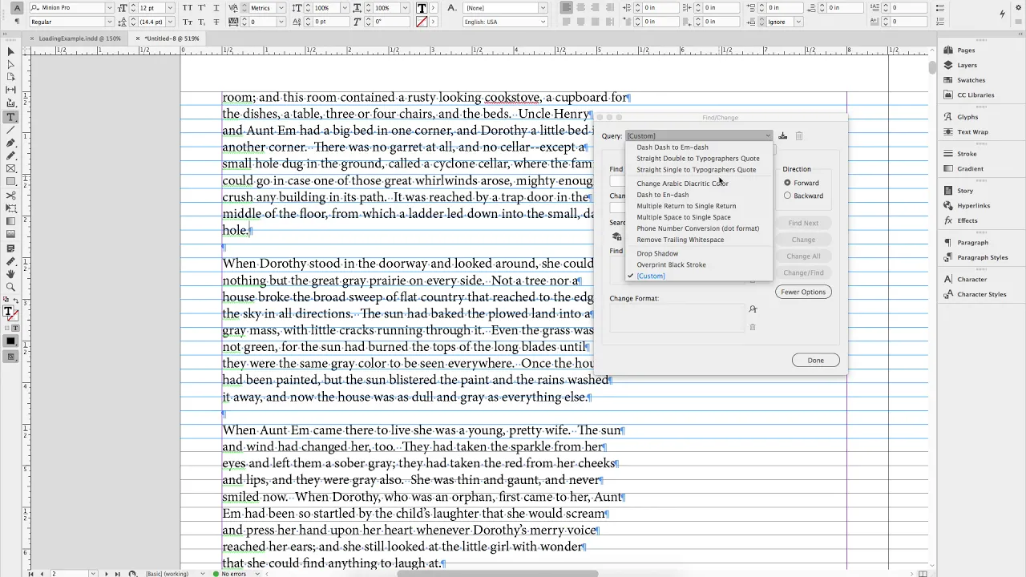Click Paragraph Formatting Controls pilcrow icon
Screen dimensions: 1026x577
18,22
